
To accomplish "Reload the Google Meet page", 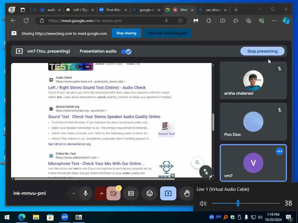I will [26, 21].
